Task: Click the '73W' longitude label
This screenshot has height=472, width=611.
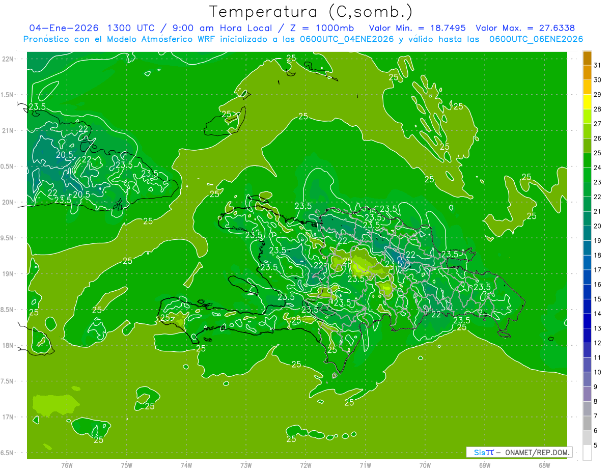Action: [x=246, y=465]
